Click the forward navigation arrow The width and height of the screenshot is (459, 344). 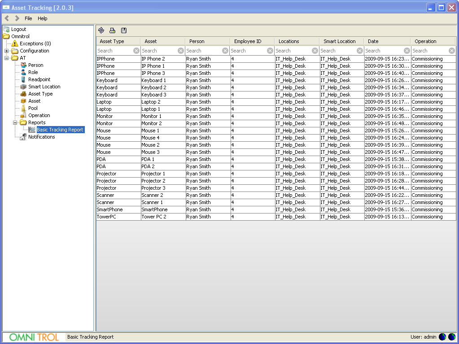tap(17, 18)
